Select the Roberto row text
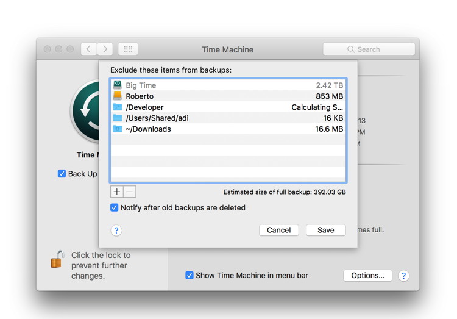Viewport: 457px width, 319px height. pyautogui.click(x=140, y=96)
